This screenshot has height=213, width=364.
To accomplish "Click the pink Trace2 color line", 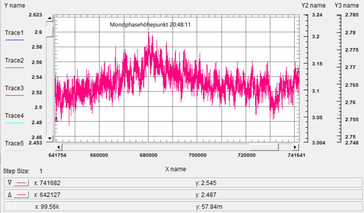I will (x=14, y=68).
